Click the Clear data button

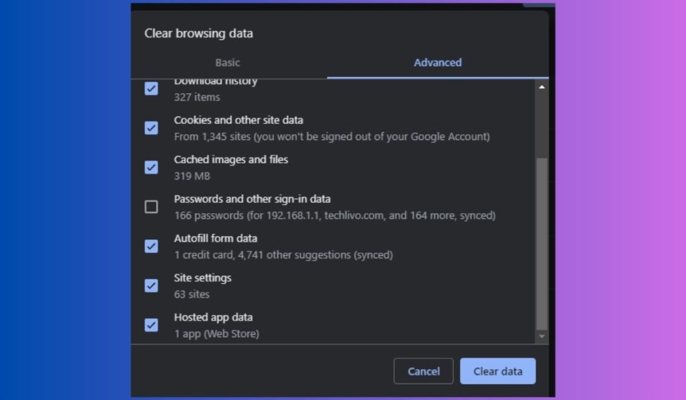coord(497,371)
